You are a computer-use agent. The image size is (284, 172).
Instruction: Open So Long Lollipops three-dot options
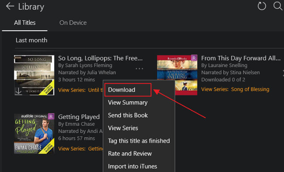click(x=139, y=69)
